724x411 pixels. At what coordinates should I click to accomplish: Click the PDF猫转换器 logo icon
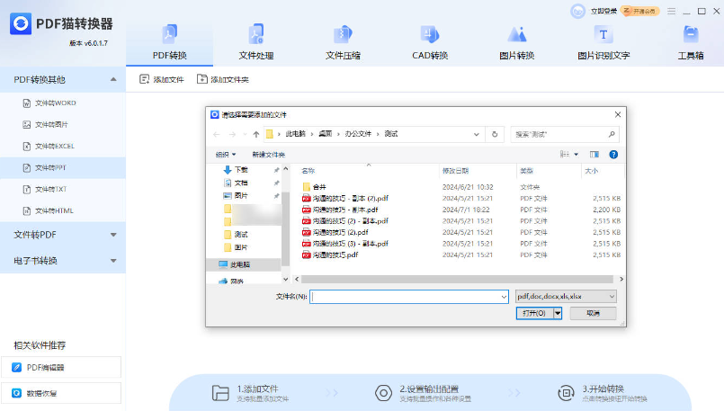(21, 23)
